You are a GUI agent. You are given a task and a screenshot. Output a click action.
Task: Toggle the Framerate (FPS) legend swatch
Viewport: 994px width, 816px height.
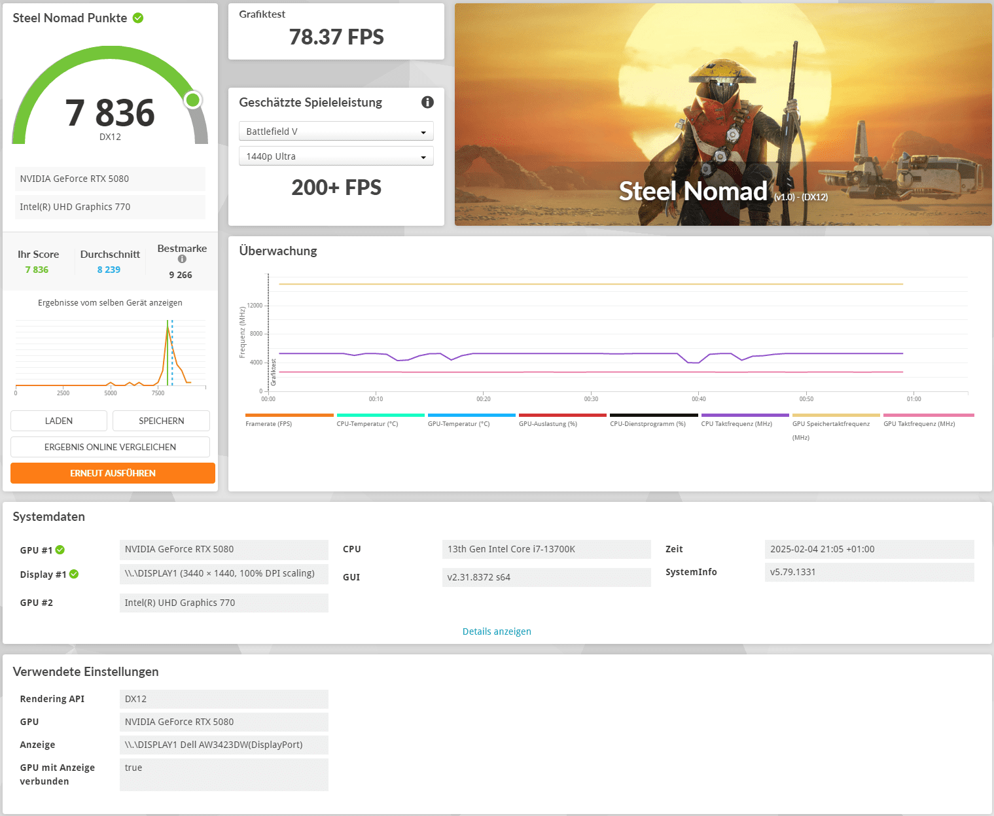click(x=289, y=415)
